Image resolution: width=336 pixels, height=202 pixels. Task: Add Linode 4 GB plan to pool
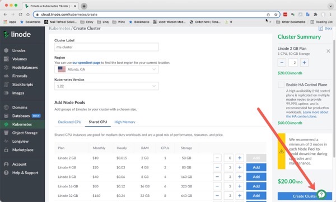click(256, 167)
